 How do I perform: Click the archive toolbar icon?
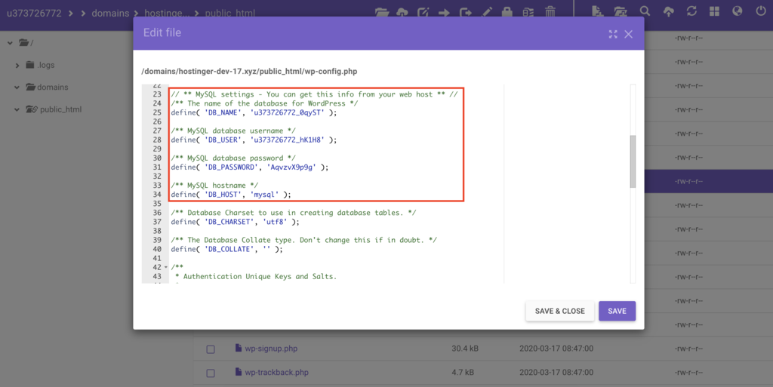[x=528, y=12]
